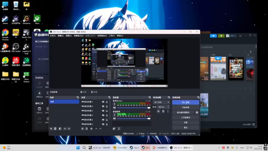Open 编辑(E) menu in OBS
Screen dimensions: 268x151
click(x=61, y=36)
